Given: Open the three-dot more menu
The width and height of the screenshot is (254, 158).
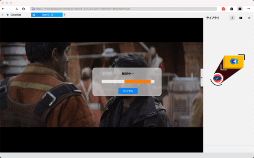Looking at the screenshot, I should pyautogui.click(x=248, y=9).
